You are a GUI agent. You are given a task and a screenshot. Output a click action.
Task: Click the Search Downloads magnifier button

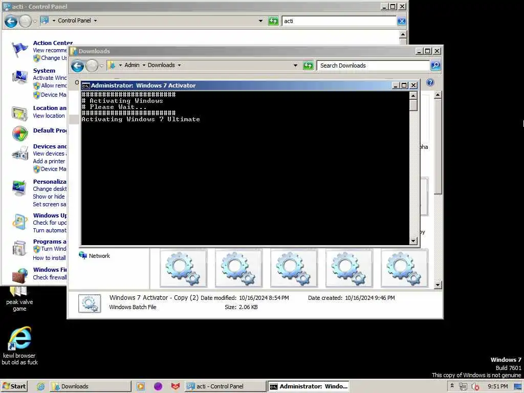tap(435, 65)
